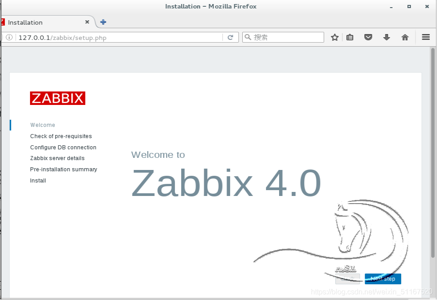Click the browser search box
Image resolution: width=437 pixels, height=300 pixels.
[x=283, y=37]
